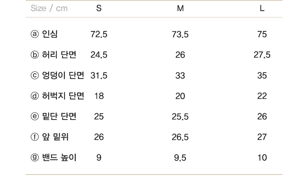This screenshot has height=195, width=308.
Task: Click the Size / cm header label
Action: pos(49,8)
